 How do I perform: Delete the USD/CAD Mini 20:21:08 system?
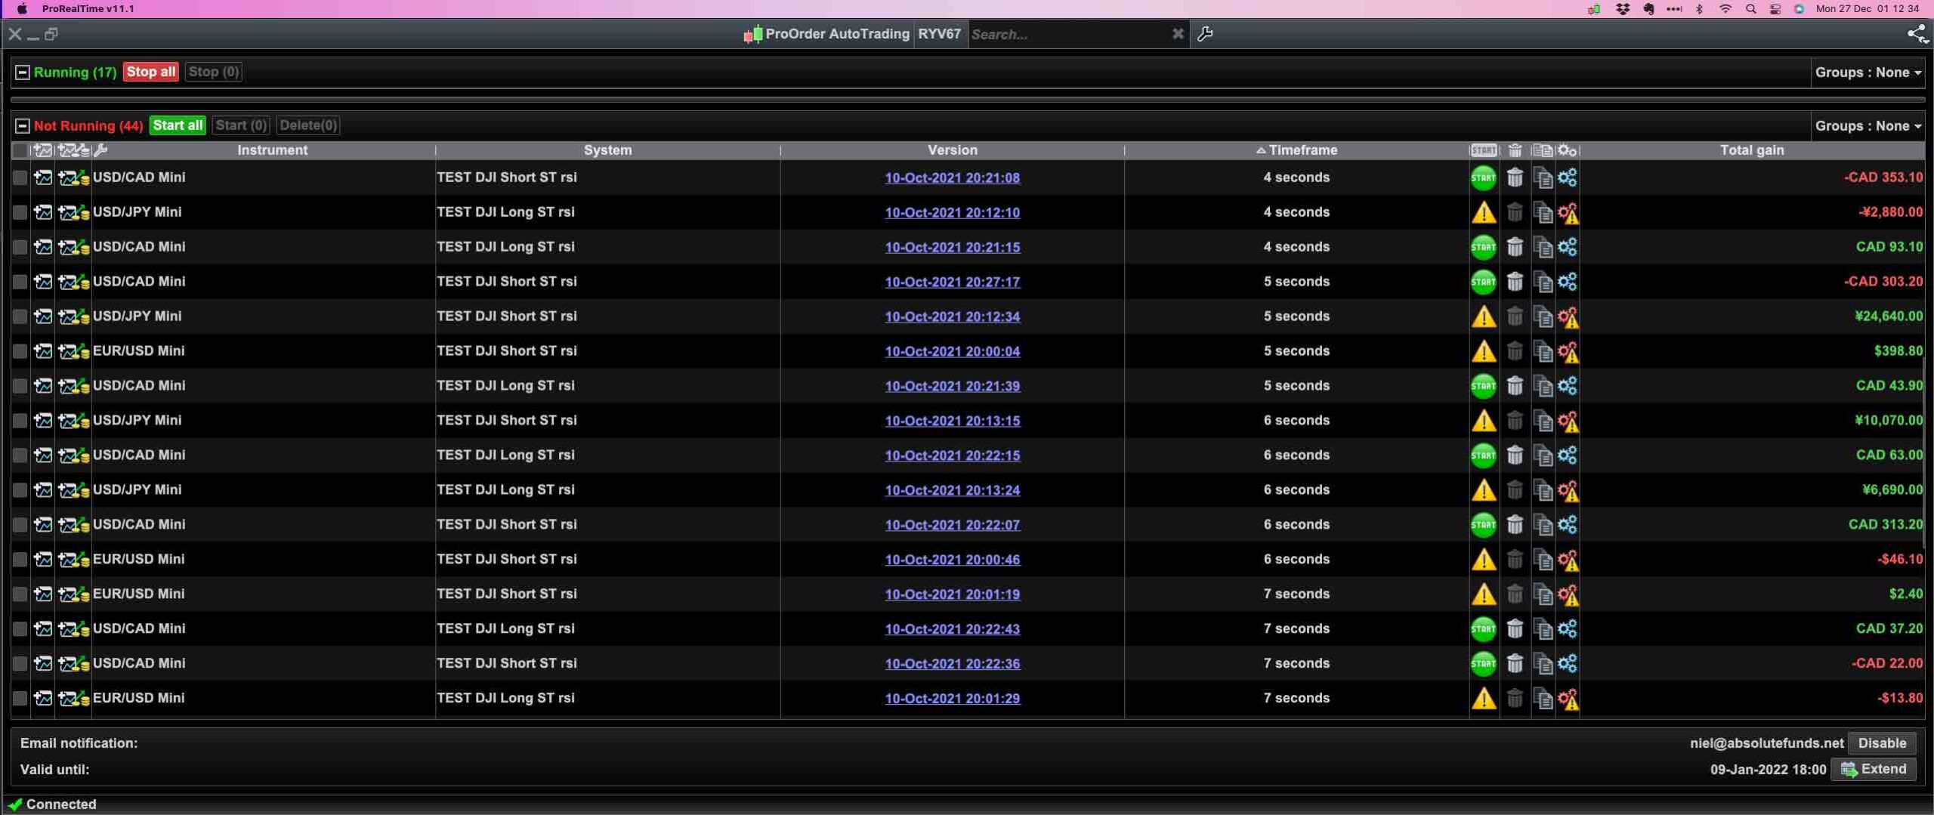click(1514, 178)
